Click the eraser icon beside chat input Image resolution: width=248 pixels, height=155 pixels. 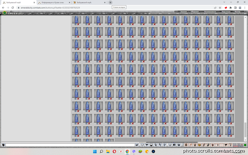pyautogui.click(x=142, y=145)
